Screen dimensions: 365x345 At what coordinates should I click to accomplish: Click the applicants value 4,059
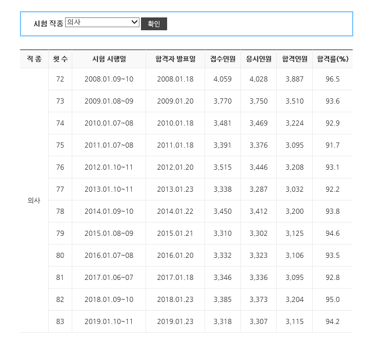(x=223, y=79)
